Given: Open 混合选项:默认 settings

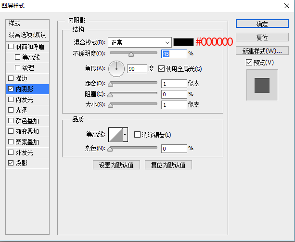Looking at the screenshot, I should pyautogui.click(x=27, y=35).
